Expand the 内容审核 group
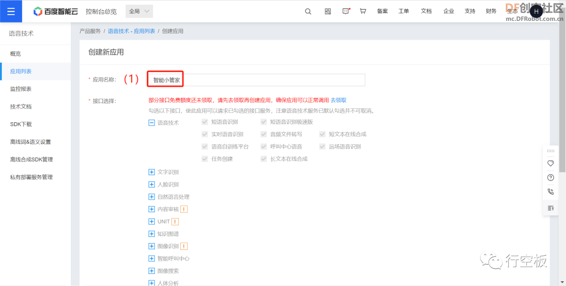Screen dimensions: 566x286 point(151,209)
